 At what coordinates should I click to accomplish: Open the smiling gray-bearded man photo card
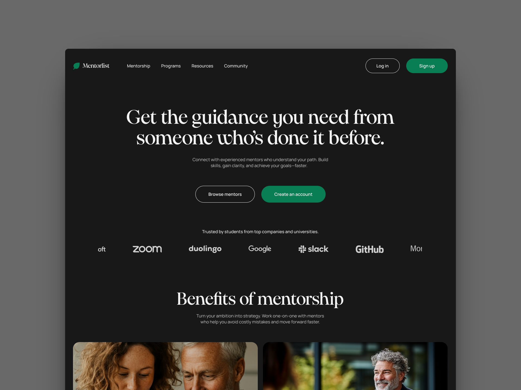tap(355, 366)
